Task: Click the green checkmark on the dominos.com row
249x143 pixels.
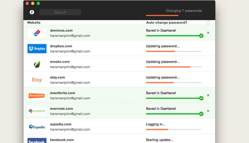Action: [x=201, y=36]
